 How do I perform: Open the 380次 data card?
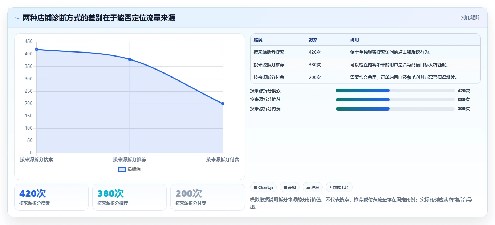click(x=129, y=197)
